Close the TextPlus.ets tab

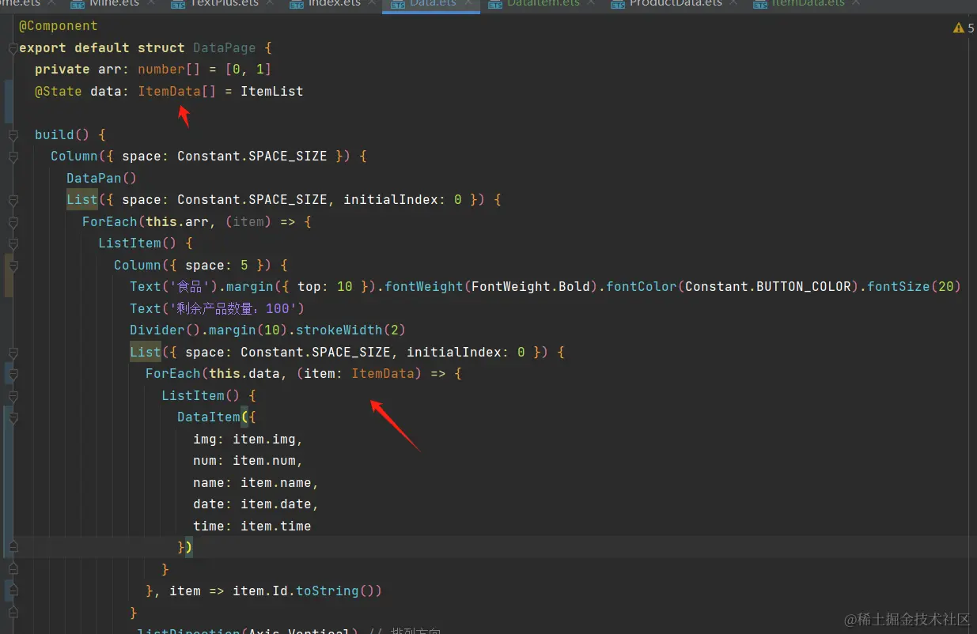coord(271,4)
